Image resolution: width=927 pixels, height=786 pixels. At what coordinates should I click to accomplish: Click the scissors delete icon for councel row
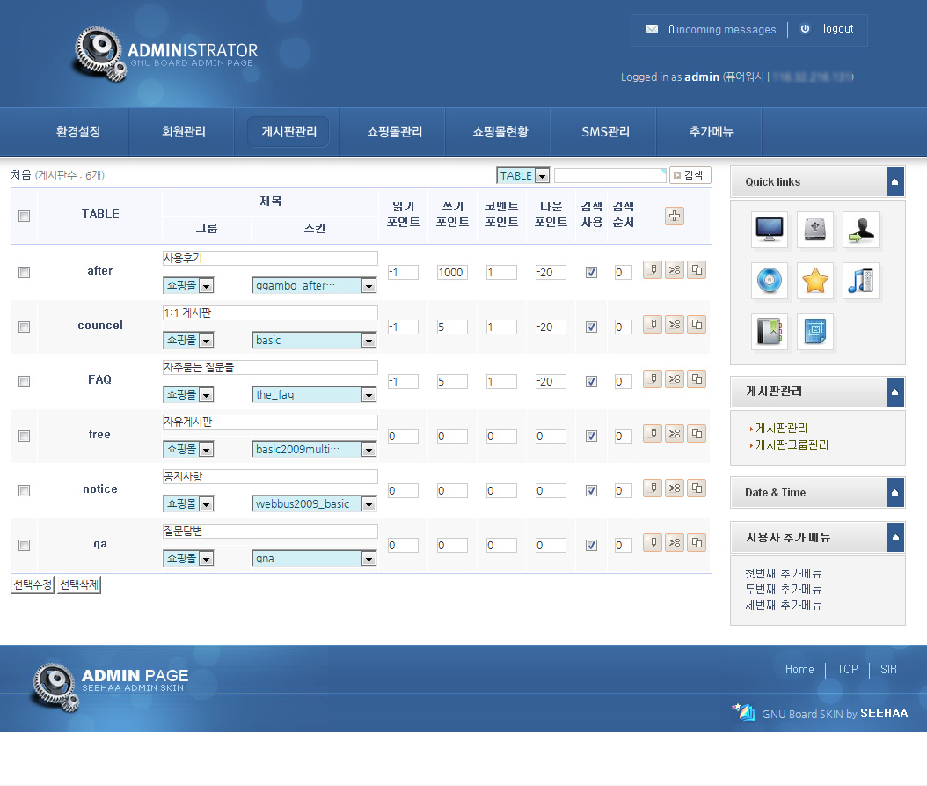tap(675, 324)
